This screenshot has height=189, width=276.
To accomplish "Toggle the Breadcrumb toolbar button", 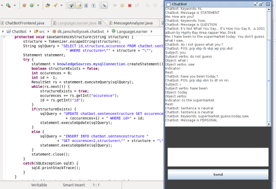I will 71,6.
